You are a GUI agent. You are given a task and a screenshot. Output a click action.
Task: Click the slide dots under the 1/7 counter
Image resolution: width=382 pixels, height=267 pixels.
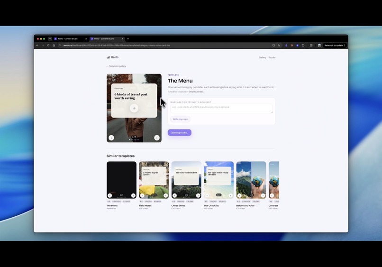pyautogui.click(x=134, y=140)
